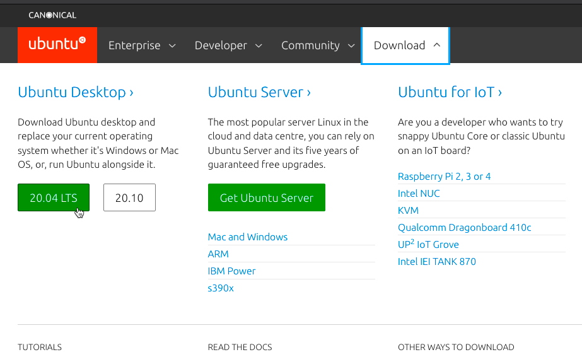Open the KVM link

click(409, 211)
